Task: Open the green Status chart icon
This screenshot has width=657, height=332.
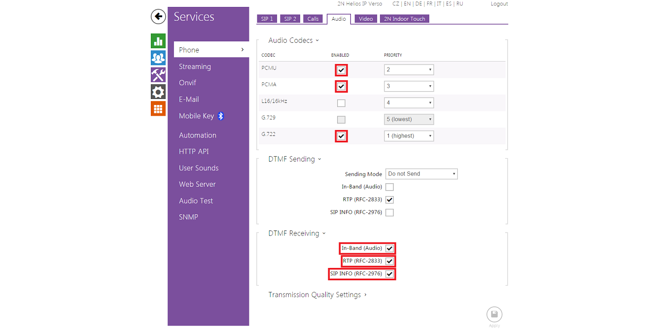Action: [158, 41]
